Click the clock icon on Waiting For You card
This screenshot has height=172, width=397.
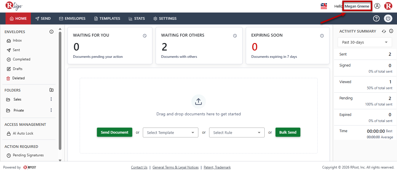point(145,36)
